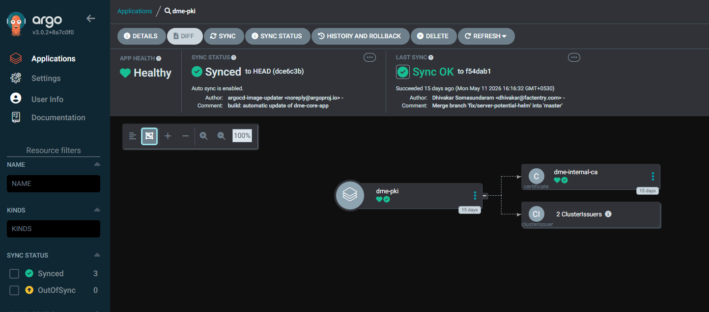Screen dimensions: 709x312
Task: Collapse the KINDS filter section
Action: coord(97,210)
